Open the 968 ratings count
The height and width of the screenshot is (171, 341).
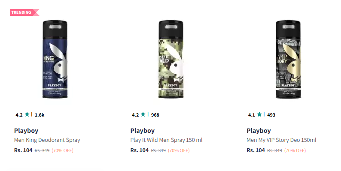point(155,115)
